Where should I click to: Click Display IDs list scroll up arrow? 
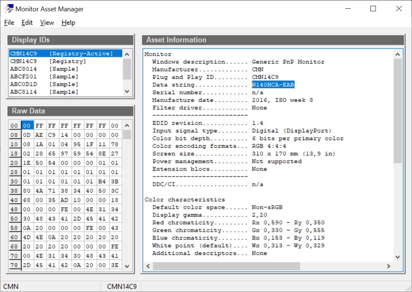[x=127, y=54]
